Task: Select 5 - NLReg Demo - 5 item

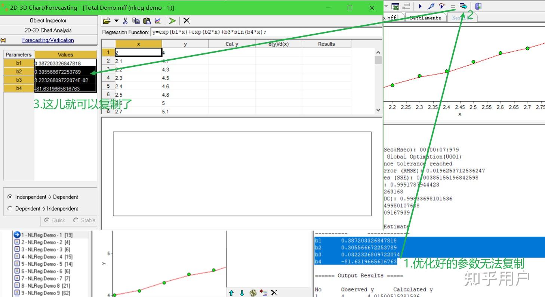Action: coord(45,264)
